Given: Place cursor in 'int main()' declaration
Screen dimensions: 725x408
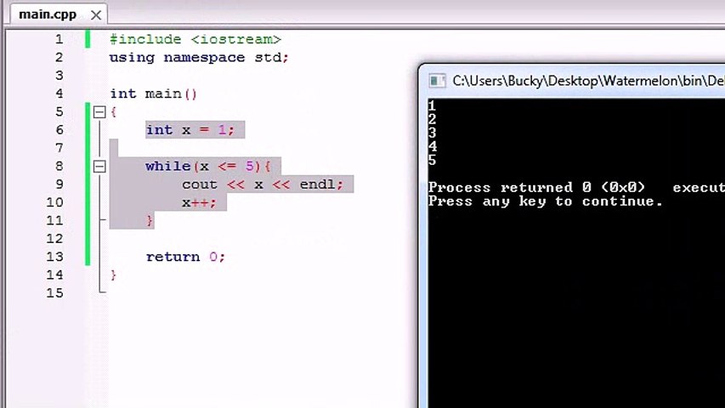Looking at the screenshot, I should pos(154,93).
